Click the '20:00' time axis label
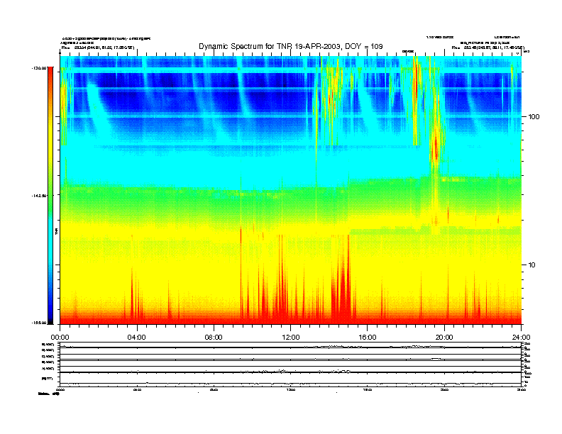 click(x=444, y=338)
